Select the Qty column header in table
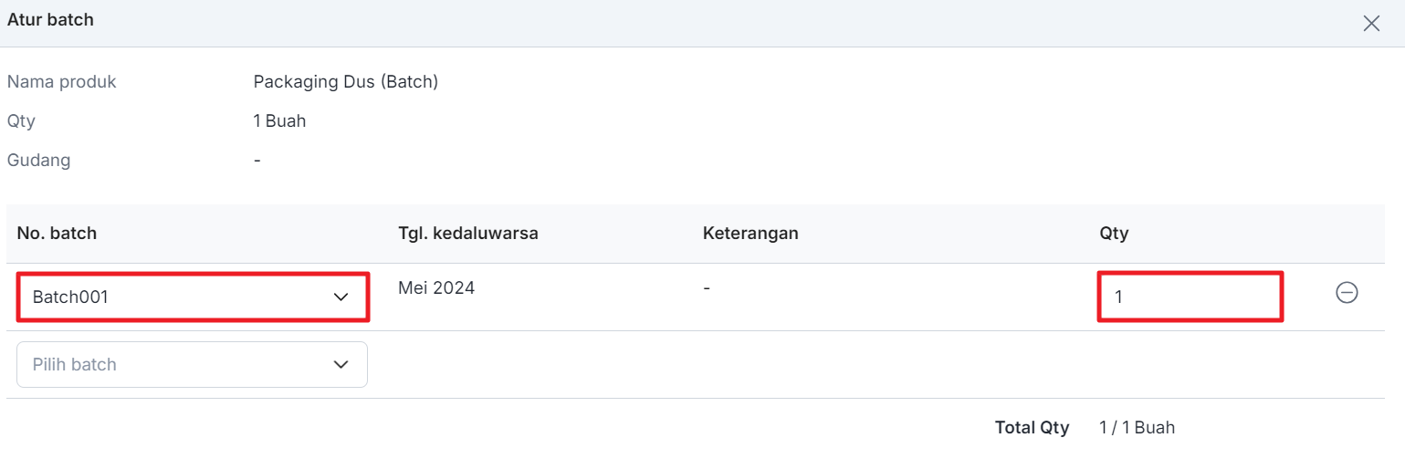 click(x=1114, y=234)
